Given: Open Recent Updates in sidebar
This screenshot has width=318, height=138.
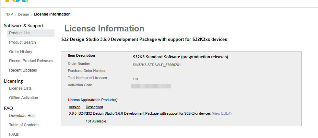Looking at the screenshot, I should [x=23, y=70].
